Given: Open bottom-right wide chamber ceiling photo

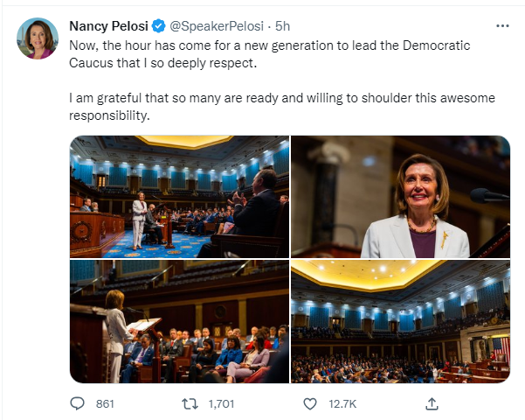Looking at the screenshot, I should click(400, 321).
